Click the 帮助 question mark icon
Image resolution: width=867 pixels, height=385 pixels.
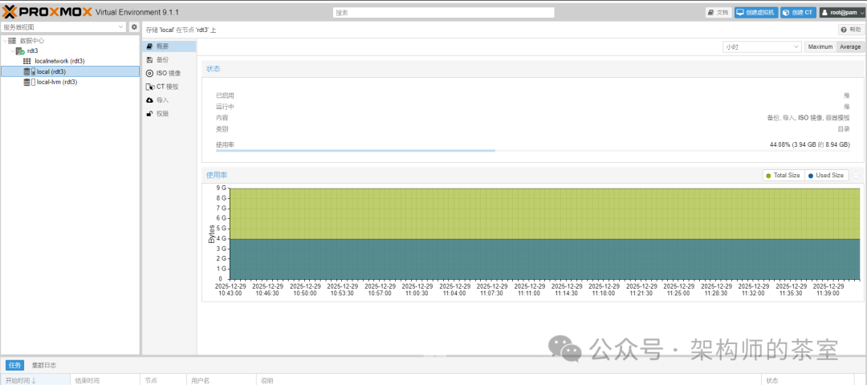coord(844,30)
